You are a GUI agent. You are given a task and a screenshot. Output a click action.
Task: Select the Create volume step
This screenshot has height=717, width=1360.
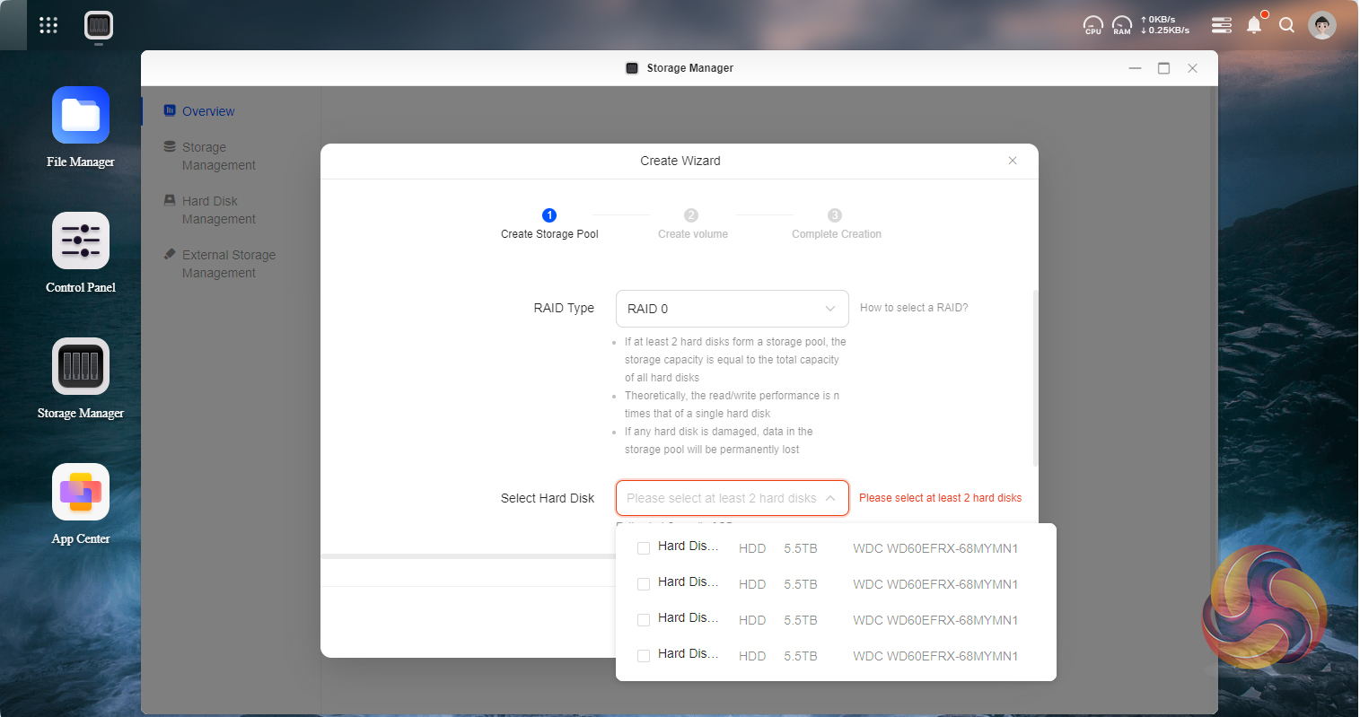(x=692, y=224)
